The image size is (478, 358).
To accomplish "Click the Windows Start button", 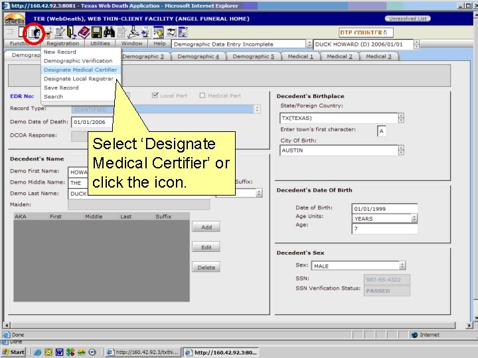I will pyautogui.click(x=13, y=352).
